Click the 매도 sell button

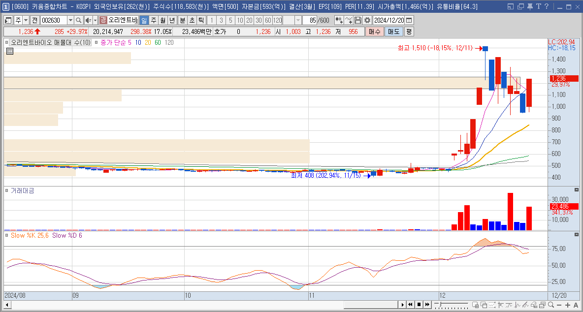coord(393,32)
